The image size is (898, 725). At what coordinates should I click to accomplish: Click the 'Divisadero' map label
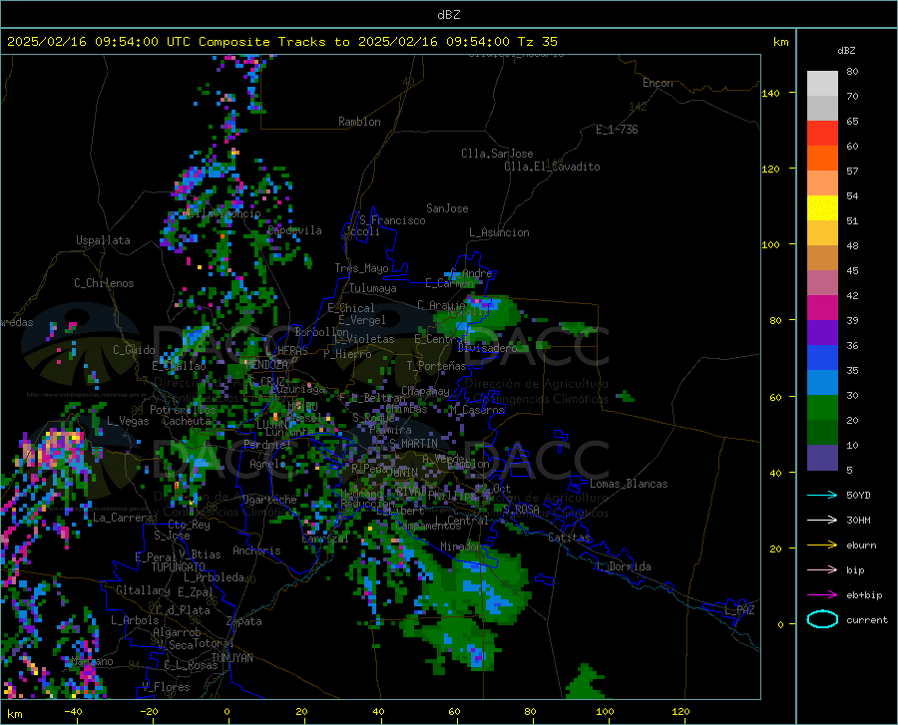(x=487, y=348)
